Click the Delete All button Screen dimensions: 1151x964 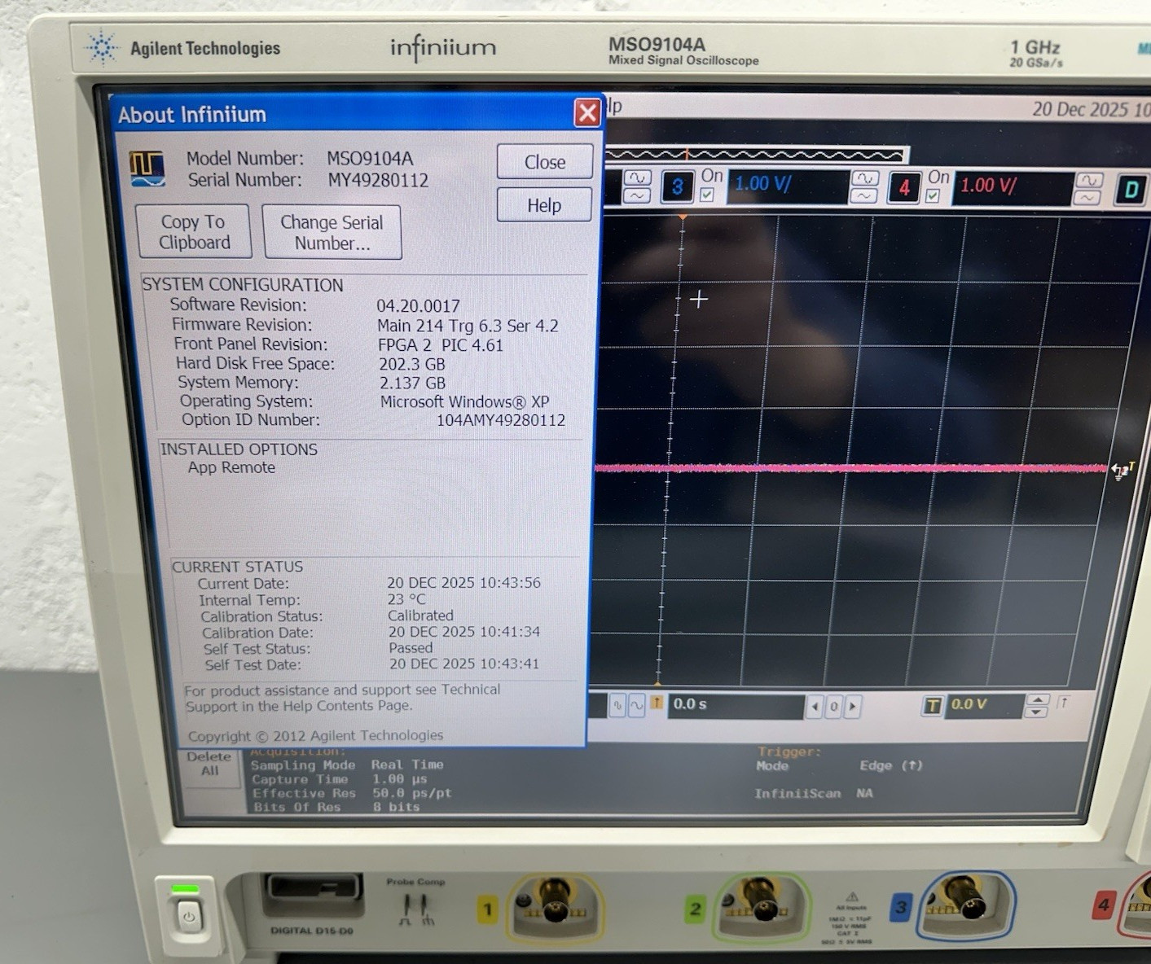point(209,764)
